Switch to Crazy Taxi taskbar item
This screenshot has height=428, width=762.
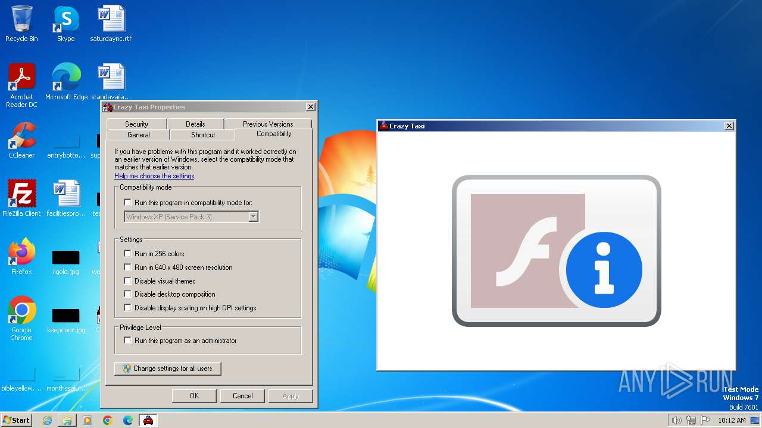148,420
